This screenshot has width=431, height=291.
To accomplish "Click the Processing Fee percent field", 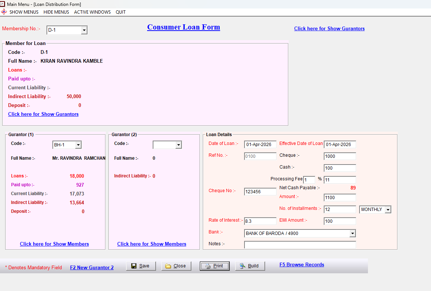I will 309,180.
